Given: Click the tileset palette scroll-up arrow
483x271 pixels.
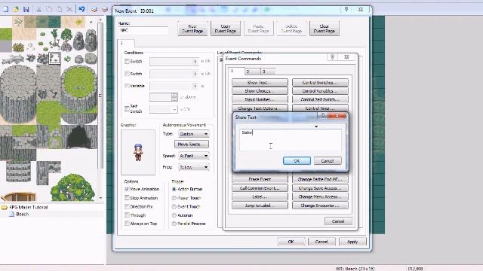Looking at the screenshot, I should [100, 20].
